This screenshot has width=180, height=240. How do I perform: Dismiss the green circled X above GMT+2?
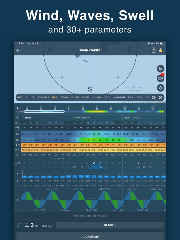(x=17, y=117)
